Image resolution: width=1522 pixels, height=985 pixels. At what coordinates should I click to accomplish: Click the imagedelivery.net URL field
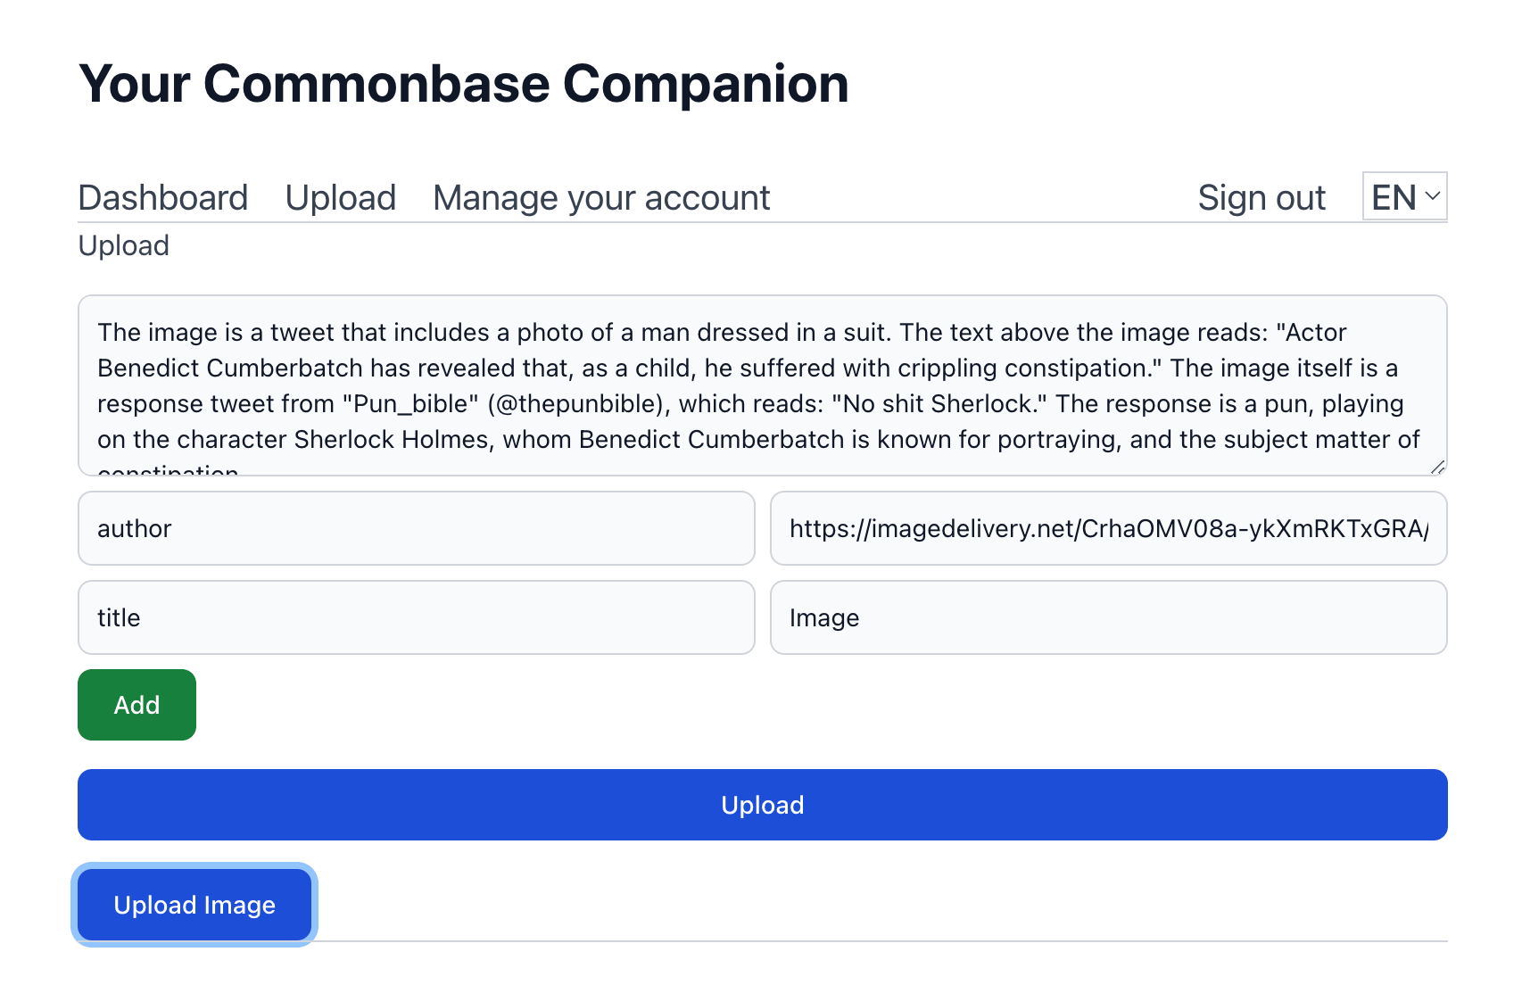(x=1107, y=528)
